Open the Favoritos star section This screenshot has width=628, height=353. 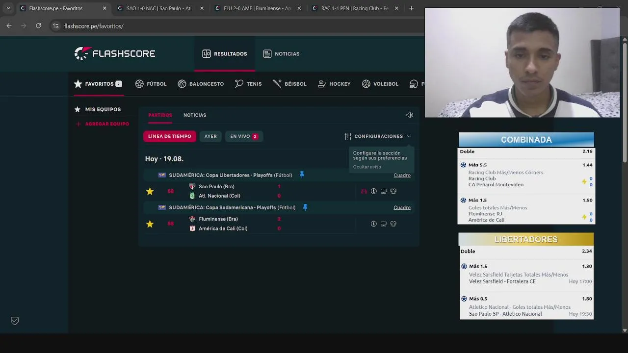[x=98, y=84]
